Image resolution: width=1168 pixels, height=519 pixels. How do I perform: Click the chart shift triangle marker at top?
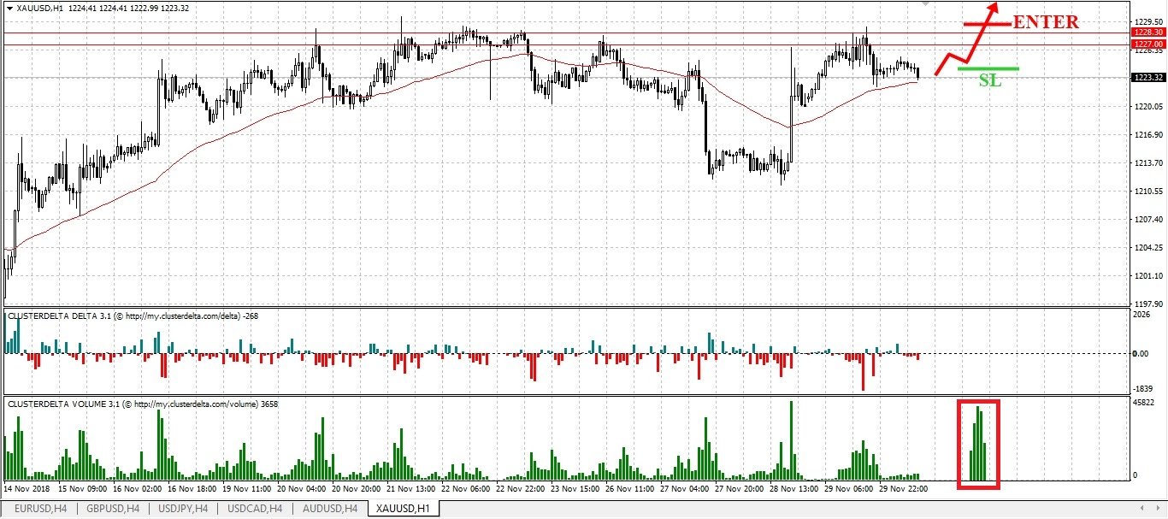pyautogui.click(x=924, y=4)
